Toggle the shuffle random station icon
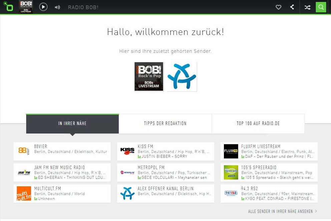Screen dimensions: 331x221 307,7
